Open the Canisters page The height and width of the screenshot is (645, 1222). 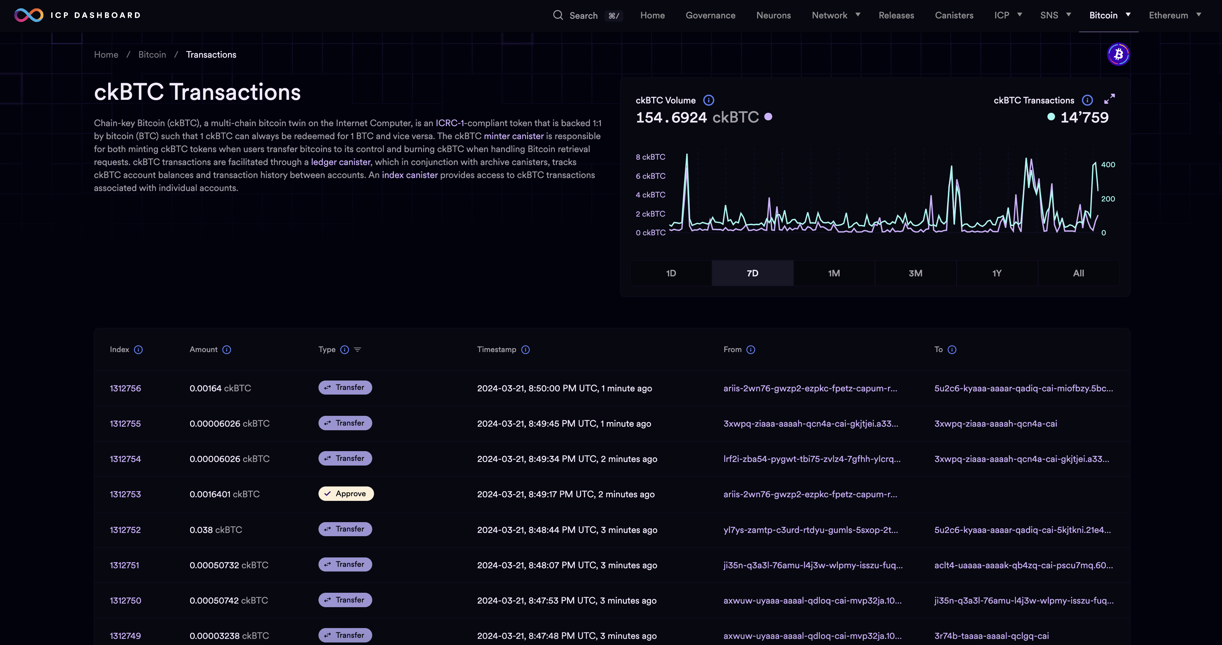click(x=954, y=15)
